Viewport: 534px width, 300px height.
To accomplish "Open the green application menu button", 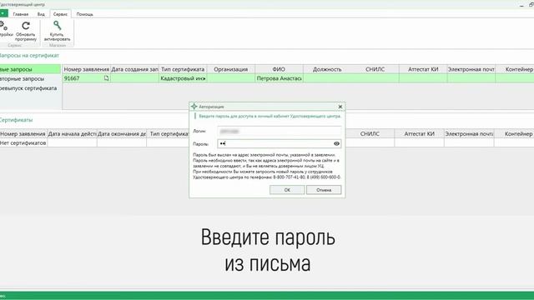I will click(3, 13).
